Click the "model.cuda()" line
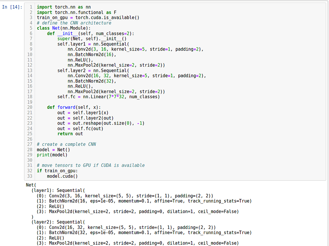 (x=63, y=176)
